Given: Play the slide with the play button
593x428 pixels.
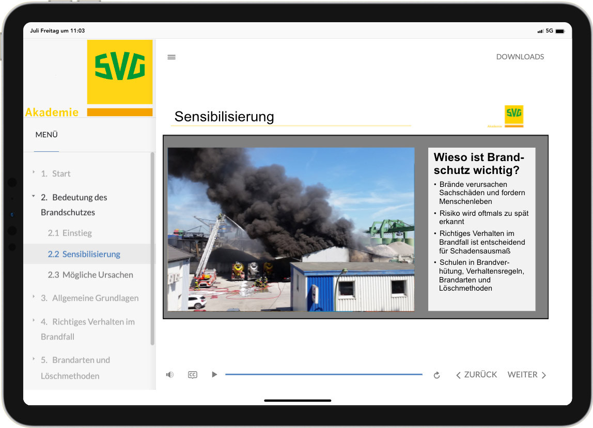Looking at the screenshot, I should click(214, 374).
